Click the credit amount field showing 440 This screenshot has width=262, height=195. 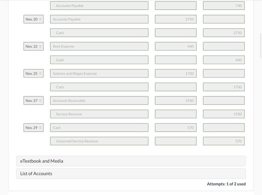coord(224,60)
